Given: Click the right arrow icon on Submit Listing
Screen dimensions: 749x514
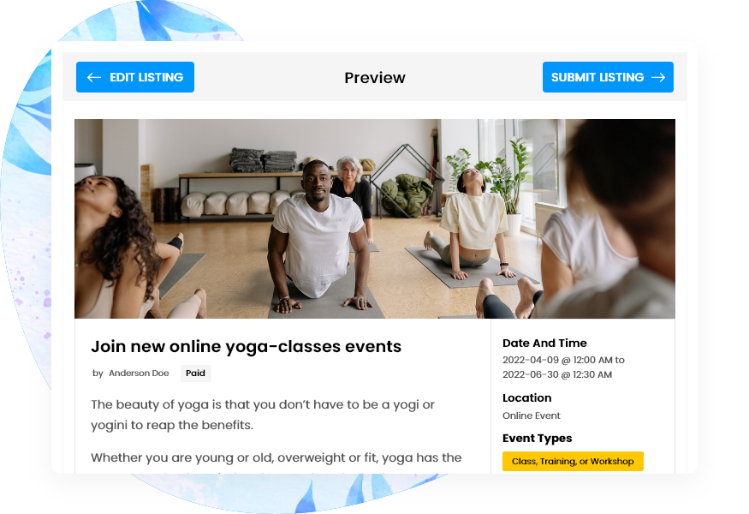Looking at the screenshot, I should coord(658,77).
